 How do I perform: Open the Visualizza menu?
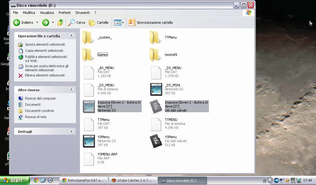click(47, 13)
